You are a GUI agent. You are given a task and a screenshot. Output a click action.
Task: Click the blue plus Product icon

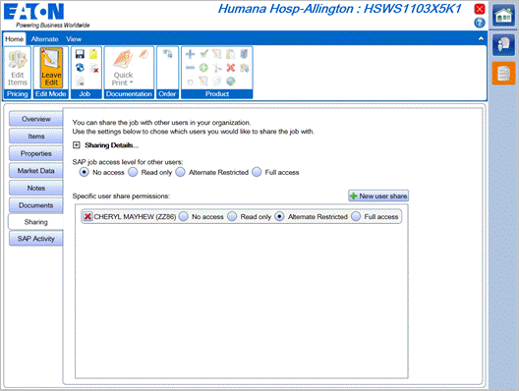coord(190,54)
